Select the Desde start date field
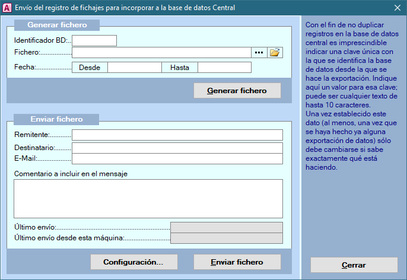The width and height of the screenshot is (407, 280). point(134,68)
